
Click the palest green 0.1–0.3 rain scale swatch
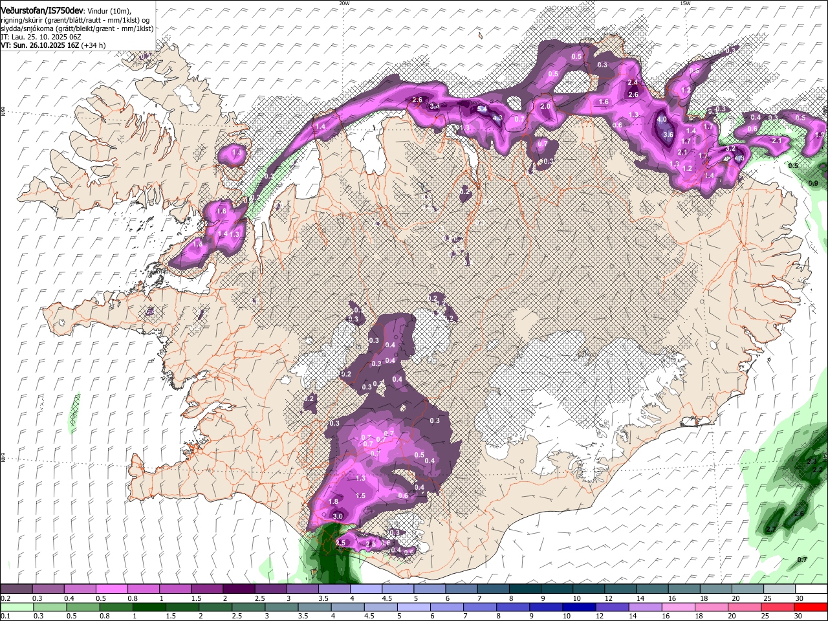17,607
